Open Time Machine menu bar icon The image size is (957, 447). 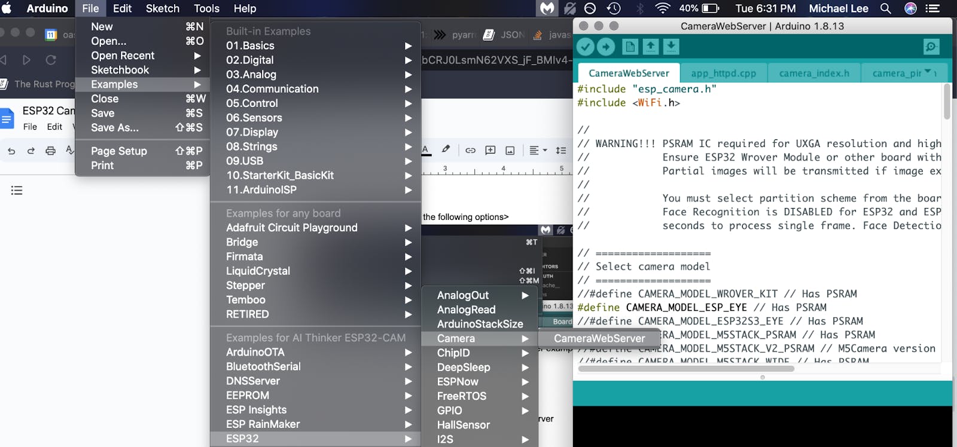point(614,8)
